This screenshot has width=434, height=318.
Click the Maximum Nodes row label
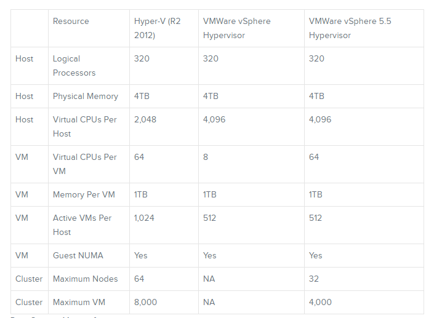tap(85, 279)
